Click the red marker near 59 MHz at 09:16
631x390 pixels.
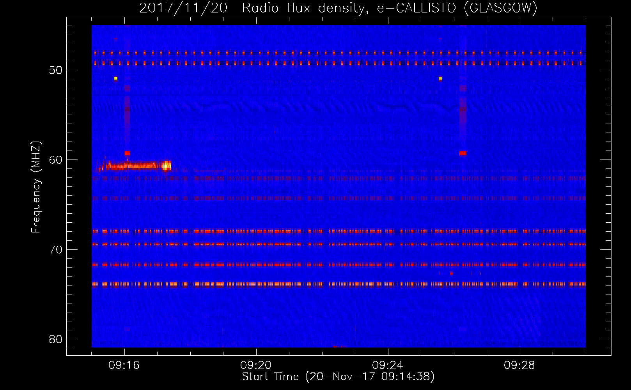coord(127,153)
